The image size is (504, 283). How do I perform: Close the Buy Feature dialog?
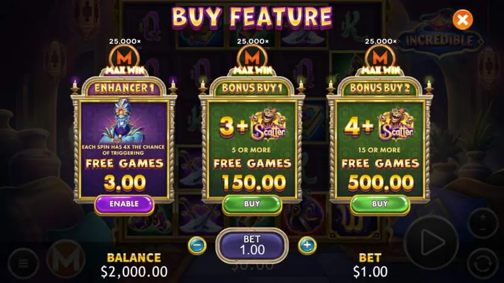(462, 20)
